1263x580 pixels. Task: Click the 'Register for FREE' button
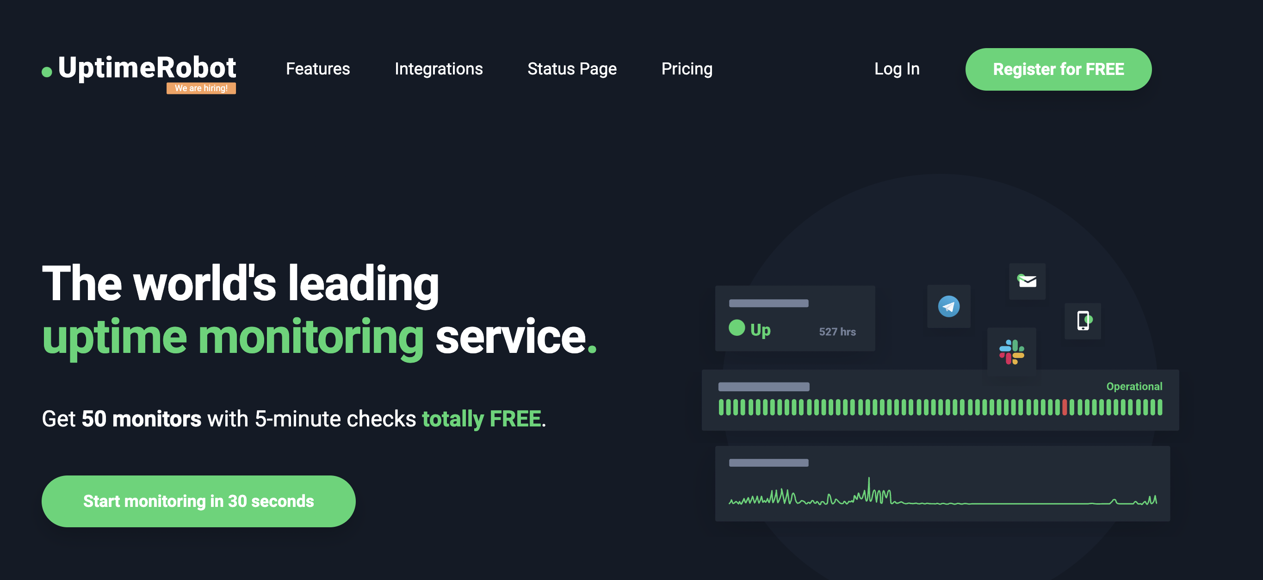(1059, 68)
